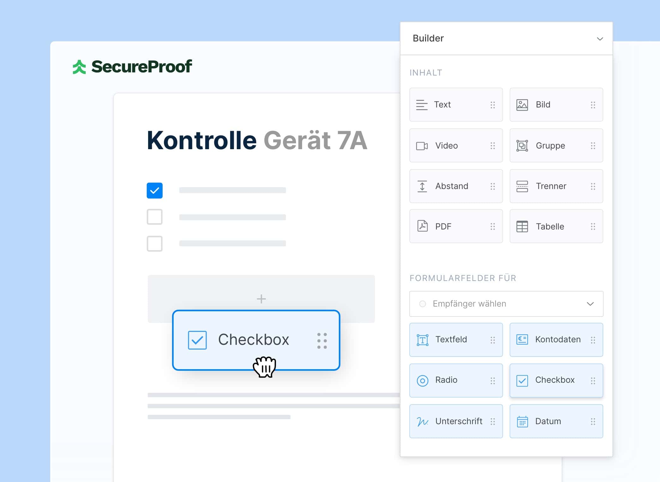The height and width of the screenshot is (482, 660).
Task: Click the PDF element icon
Action: (x=422, y=226)
